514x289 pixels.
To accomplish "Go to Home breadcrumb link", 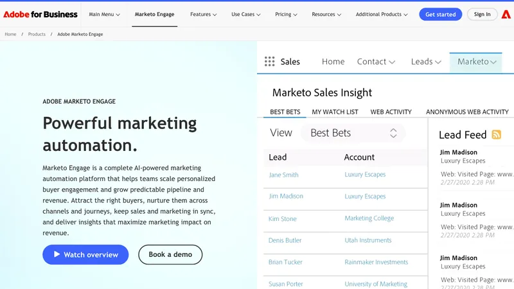I will [10, 34].
